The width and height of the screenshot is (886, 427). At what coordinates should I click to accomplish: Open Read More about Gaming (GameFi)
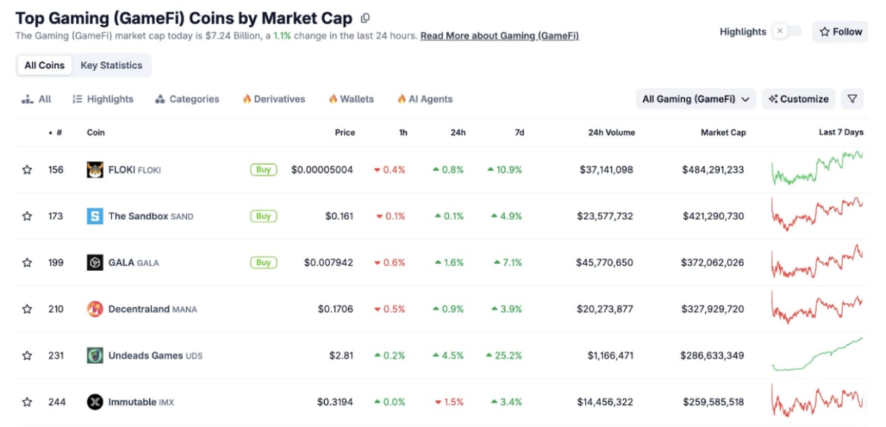click(499, 35)
